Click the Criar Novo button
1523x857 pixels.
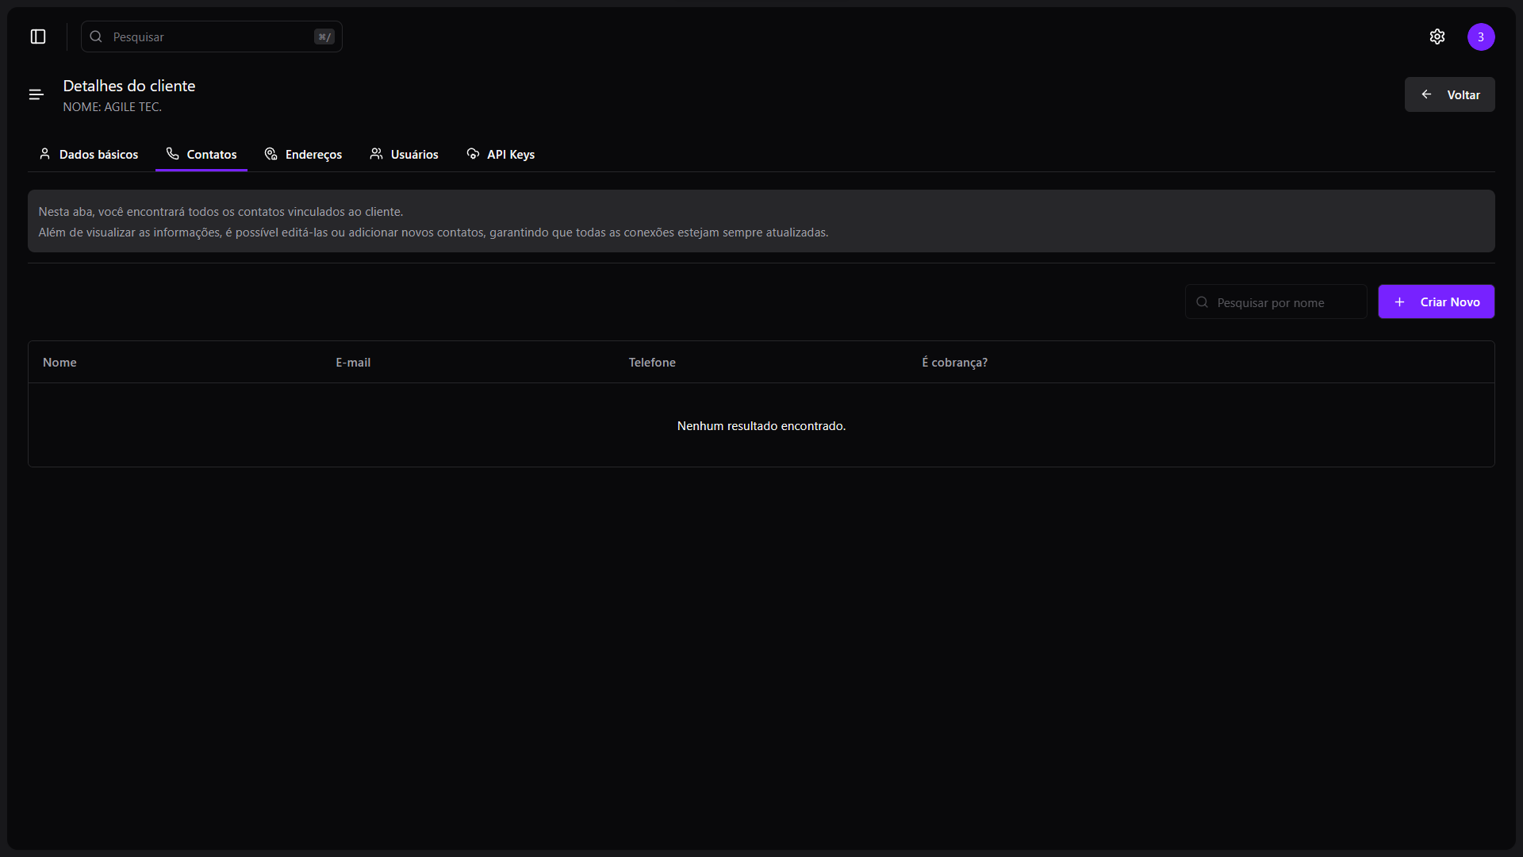tap(1436, 302)
